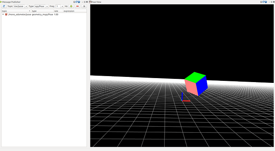Clear all publishers button
This screenshot has width=275, height=151.
(x=84, y=6)
